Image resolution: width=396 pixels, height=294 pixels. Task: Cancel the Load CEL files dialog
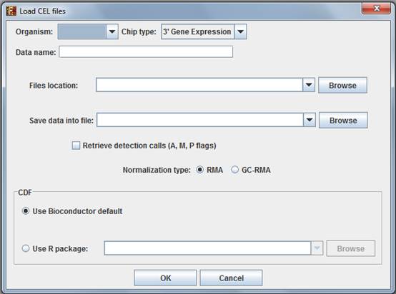tap(231, 278)
